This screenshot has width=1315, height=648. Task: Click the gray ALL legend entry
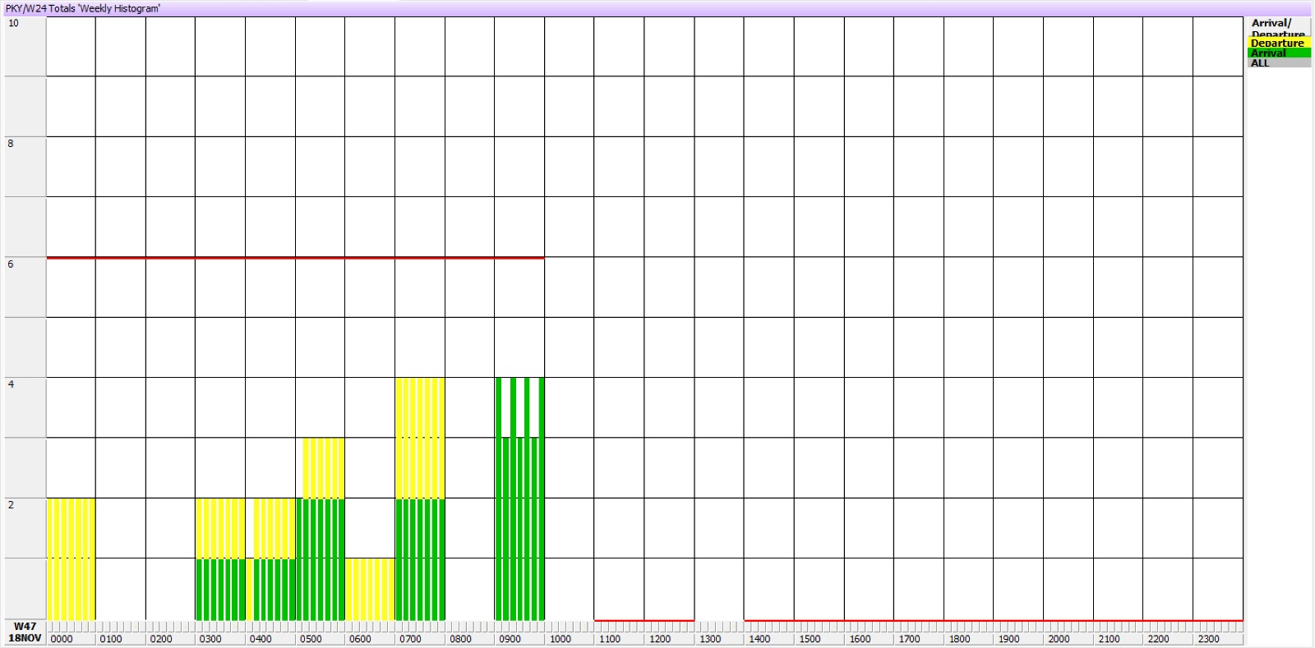pos(1278,63)
